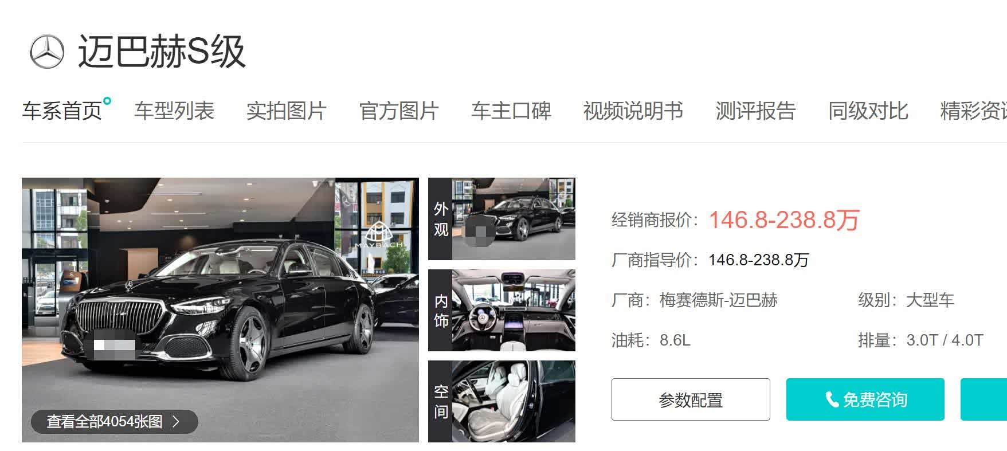Open the 外观 exterior thumbnail

click(501, 219)
